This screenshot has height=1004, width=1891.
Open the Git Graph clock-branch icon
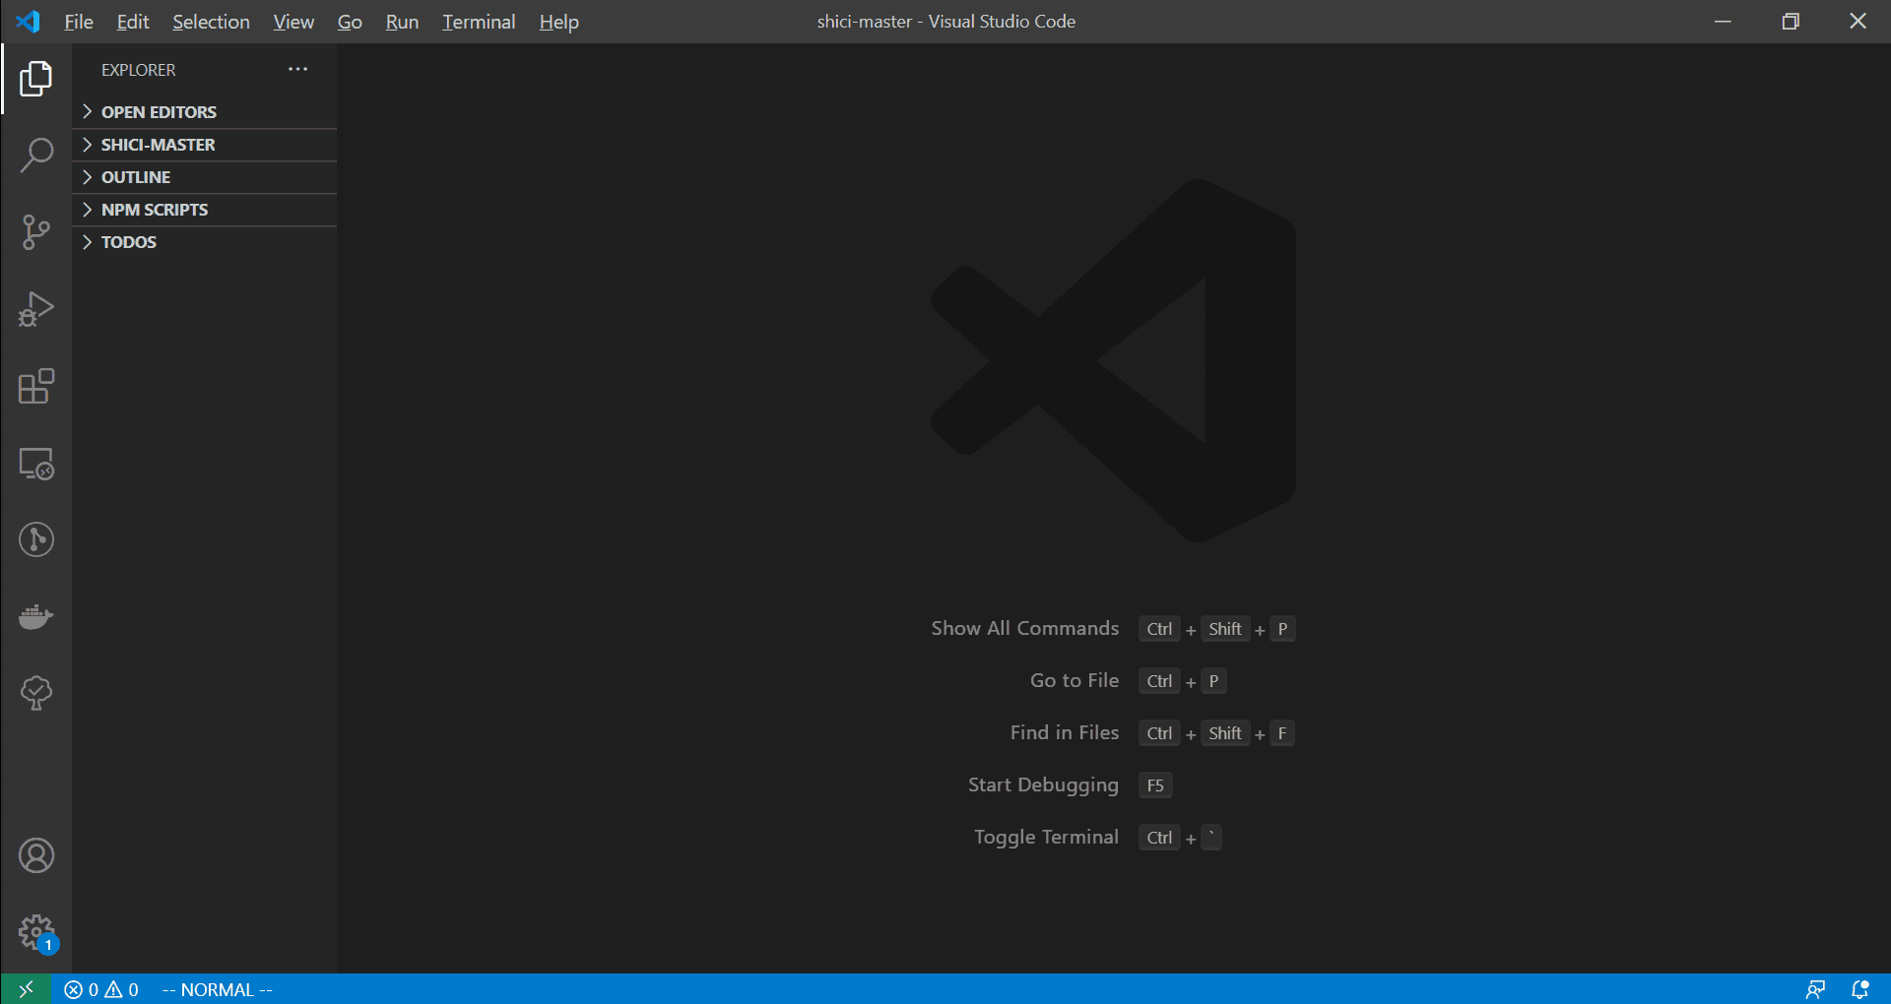point(36,539)
